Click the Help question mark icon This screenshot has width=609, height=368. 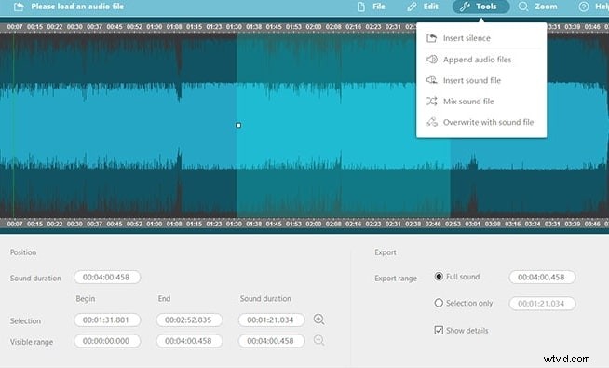[583, 7]
